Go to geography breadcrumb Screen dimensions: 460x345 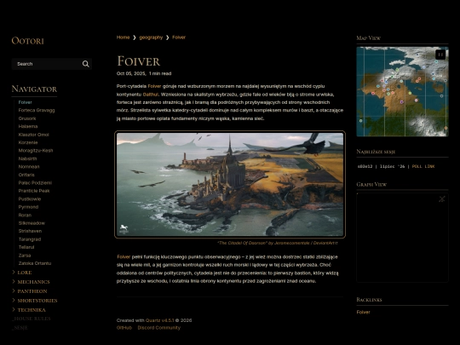(151, 37)
